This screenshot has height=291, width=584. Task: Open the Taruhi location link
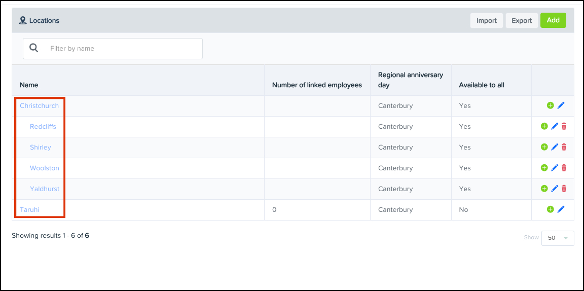[x=29, y=209]
